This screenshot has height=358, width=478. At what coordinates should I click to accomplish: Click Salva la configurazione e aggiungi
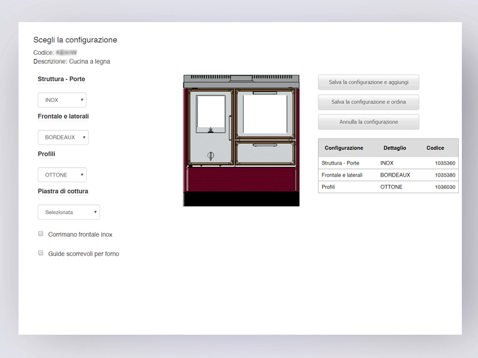click(368, 82)
